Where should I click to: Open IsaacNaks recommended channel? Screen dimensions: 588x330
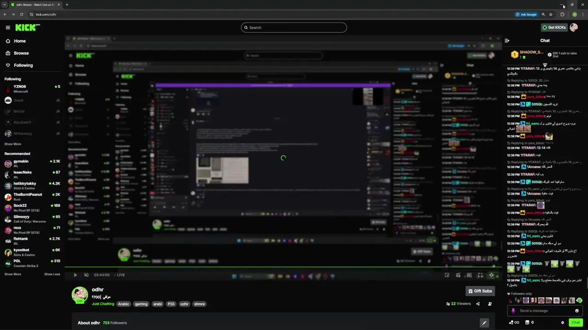pyautogui.click(x=32, y=175)
